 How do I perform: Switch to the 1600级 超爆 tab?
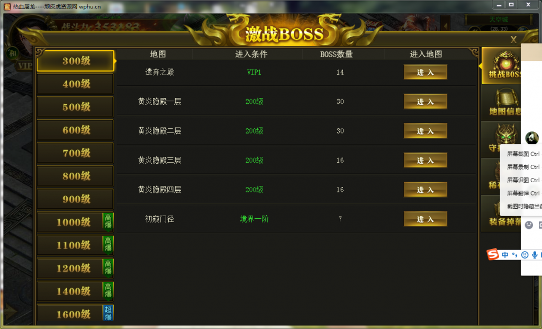tap(75, 314)
